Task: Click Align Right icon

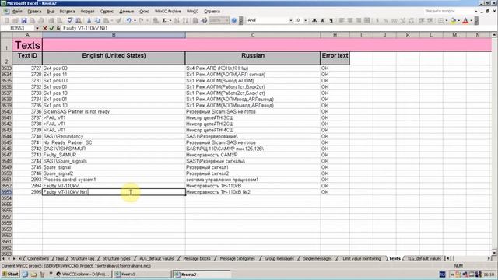Action: [x=359, y=20]
